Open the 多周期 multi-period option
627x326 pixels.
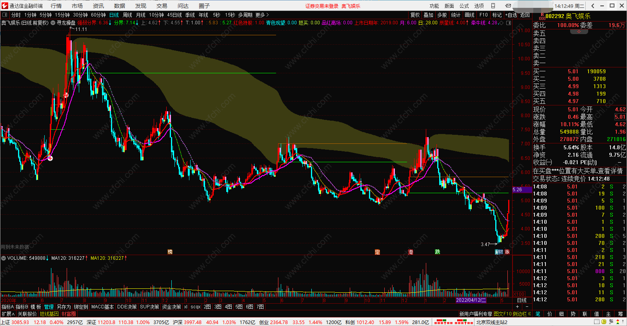(x=245, y=15)
